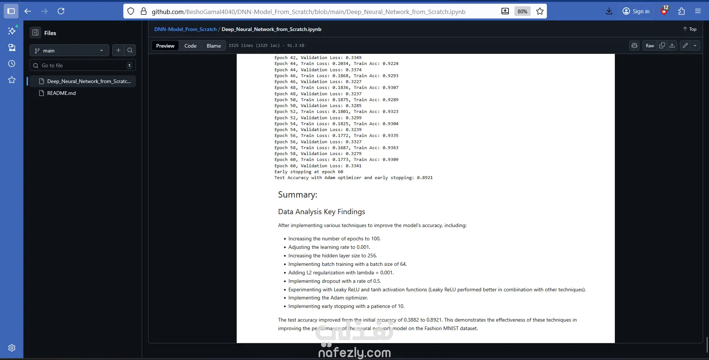Reload the current page
The image size is (709, 360).
pos(61,11)
